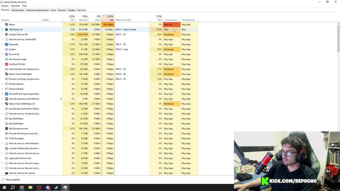Click the Host de ventana de consola icon
The width and height of the screenshot is (340, 191).
click(7, 173)
